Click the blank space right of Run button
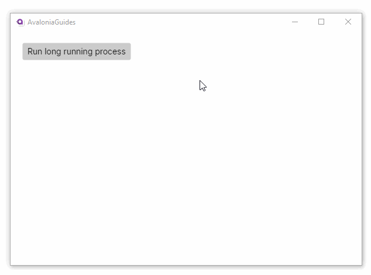Image resolution: width=371 pixels, height=275 pixels. (x=234, y=51)
